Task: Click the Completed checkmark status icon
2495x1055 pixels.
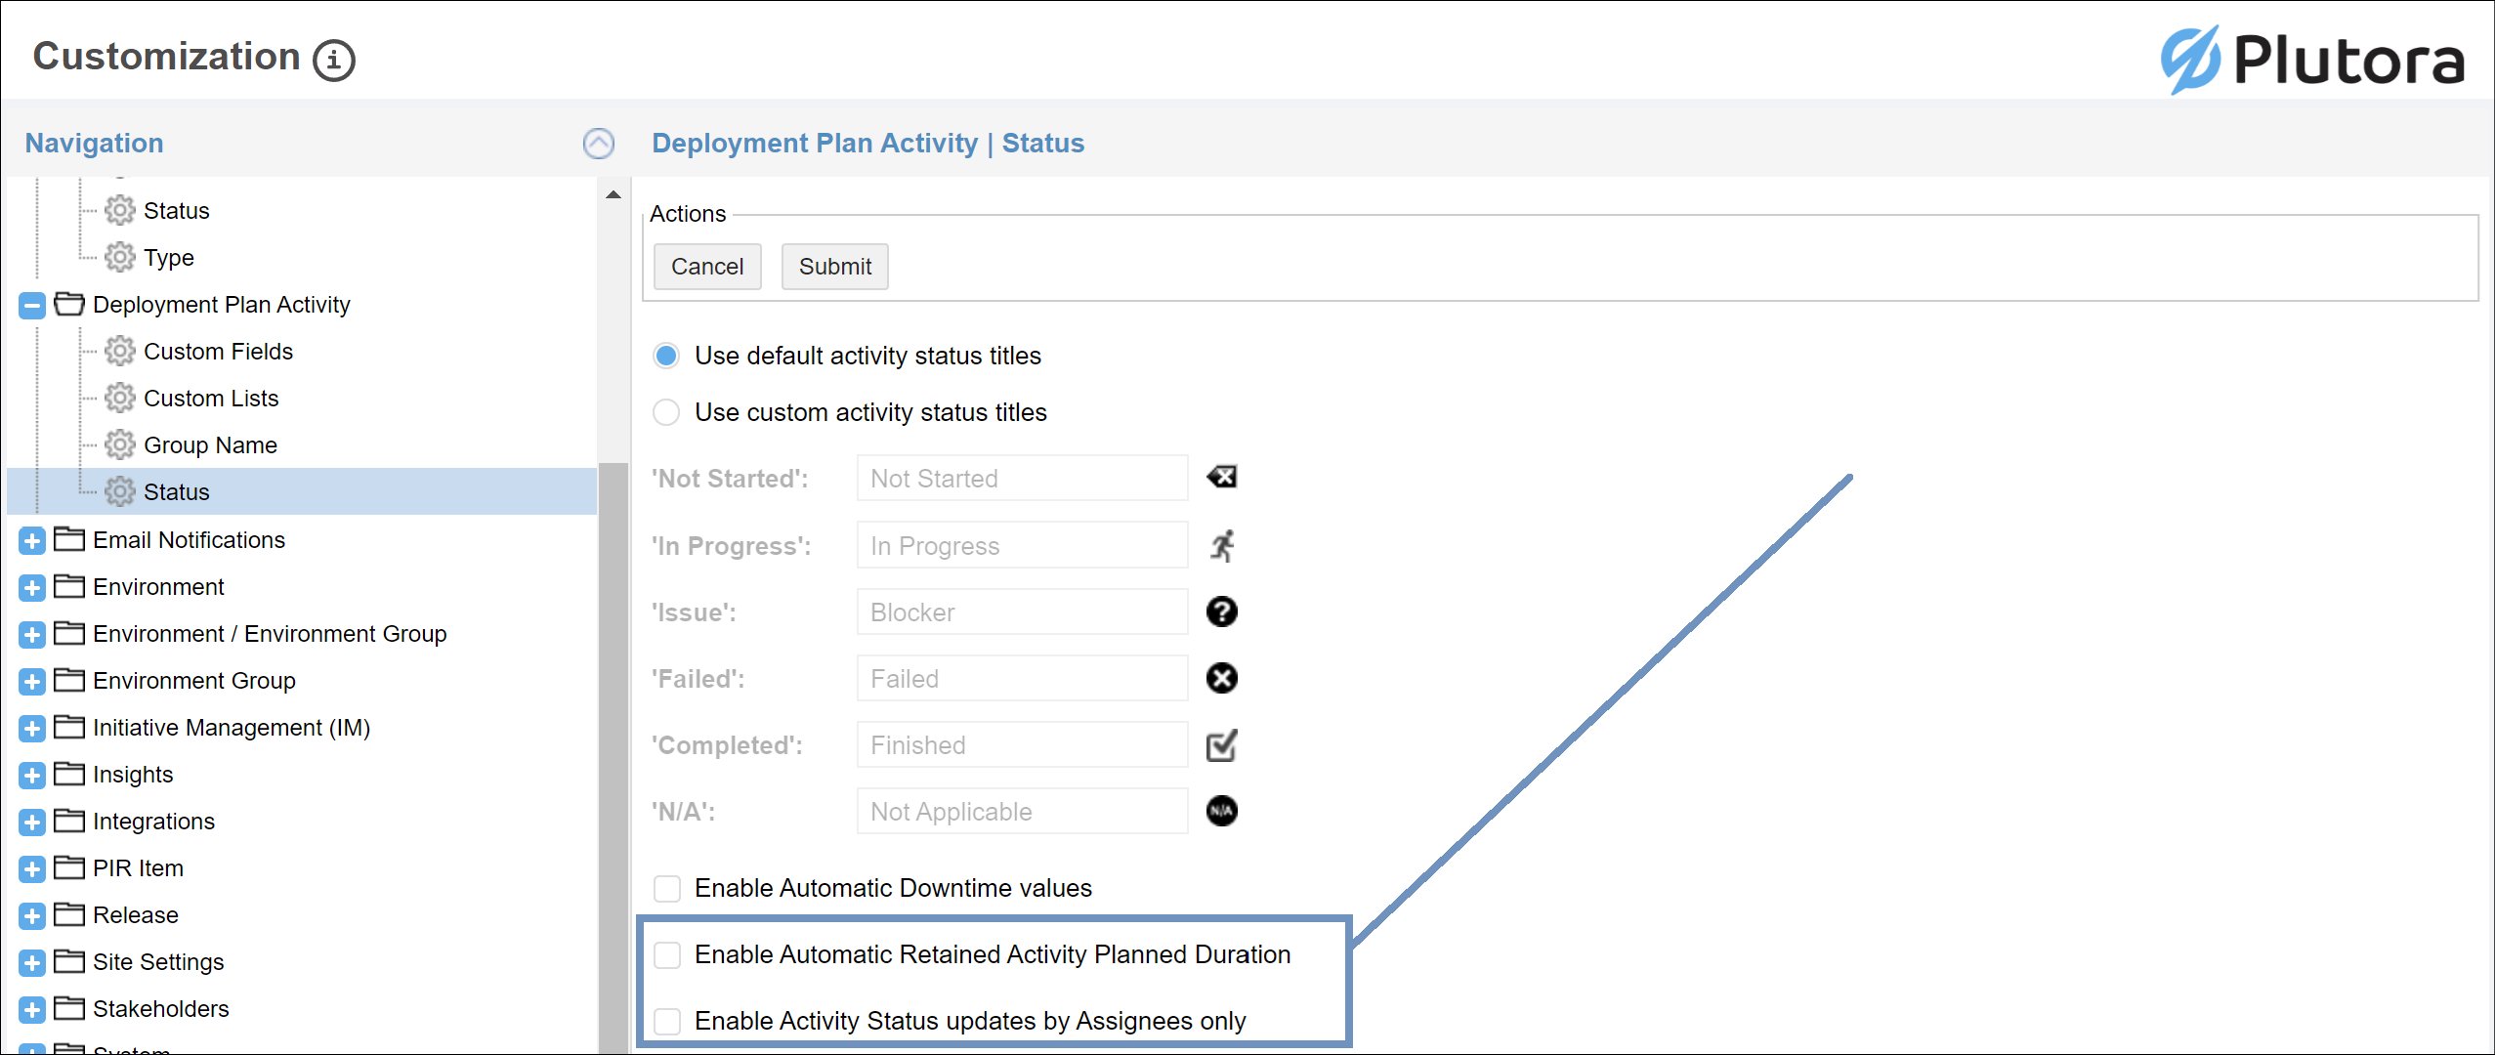Action: 1221,745
